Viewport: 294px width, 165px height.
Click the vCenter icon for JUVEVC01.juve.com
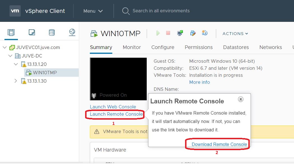(x=12, y=47)
